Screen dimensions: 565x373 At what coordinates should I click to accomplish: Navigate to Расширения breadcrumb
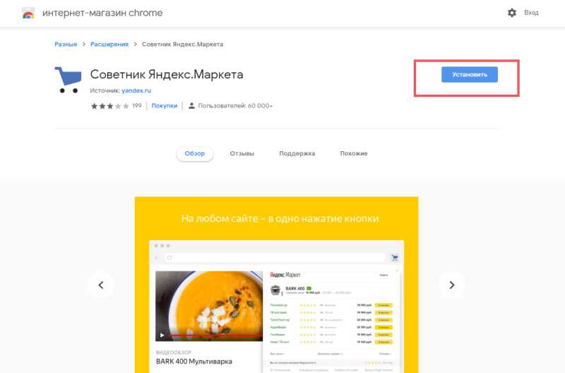109,45
